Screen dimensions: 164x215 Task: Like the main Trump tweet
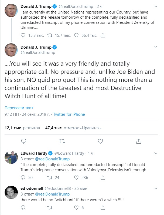coord(100,141)
